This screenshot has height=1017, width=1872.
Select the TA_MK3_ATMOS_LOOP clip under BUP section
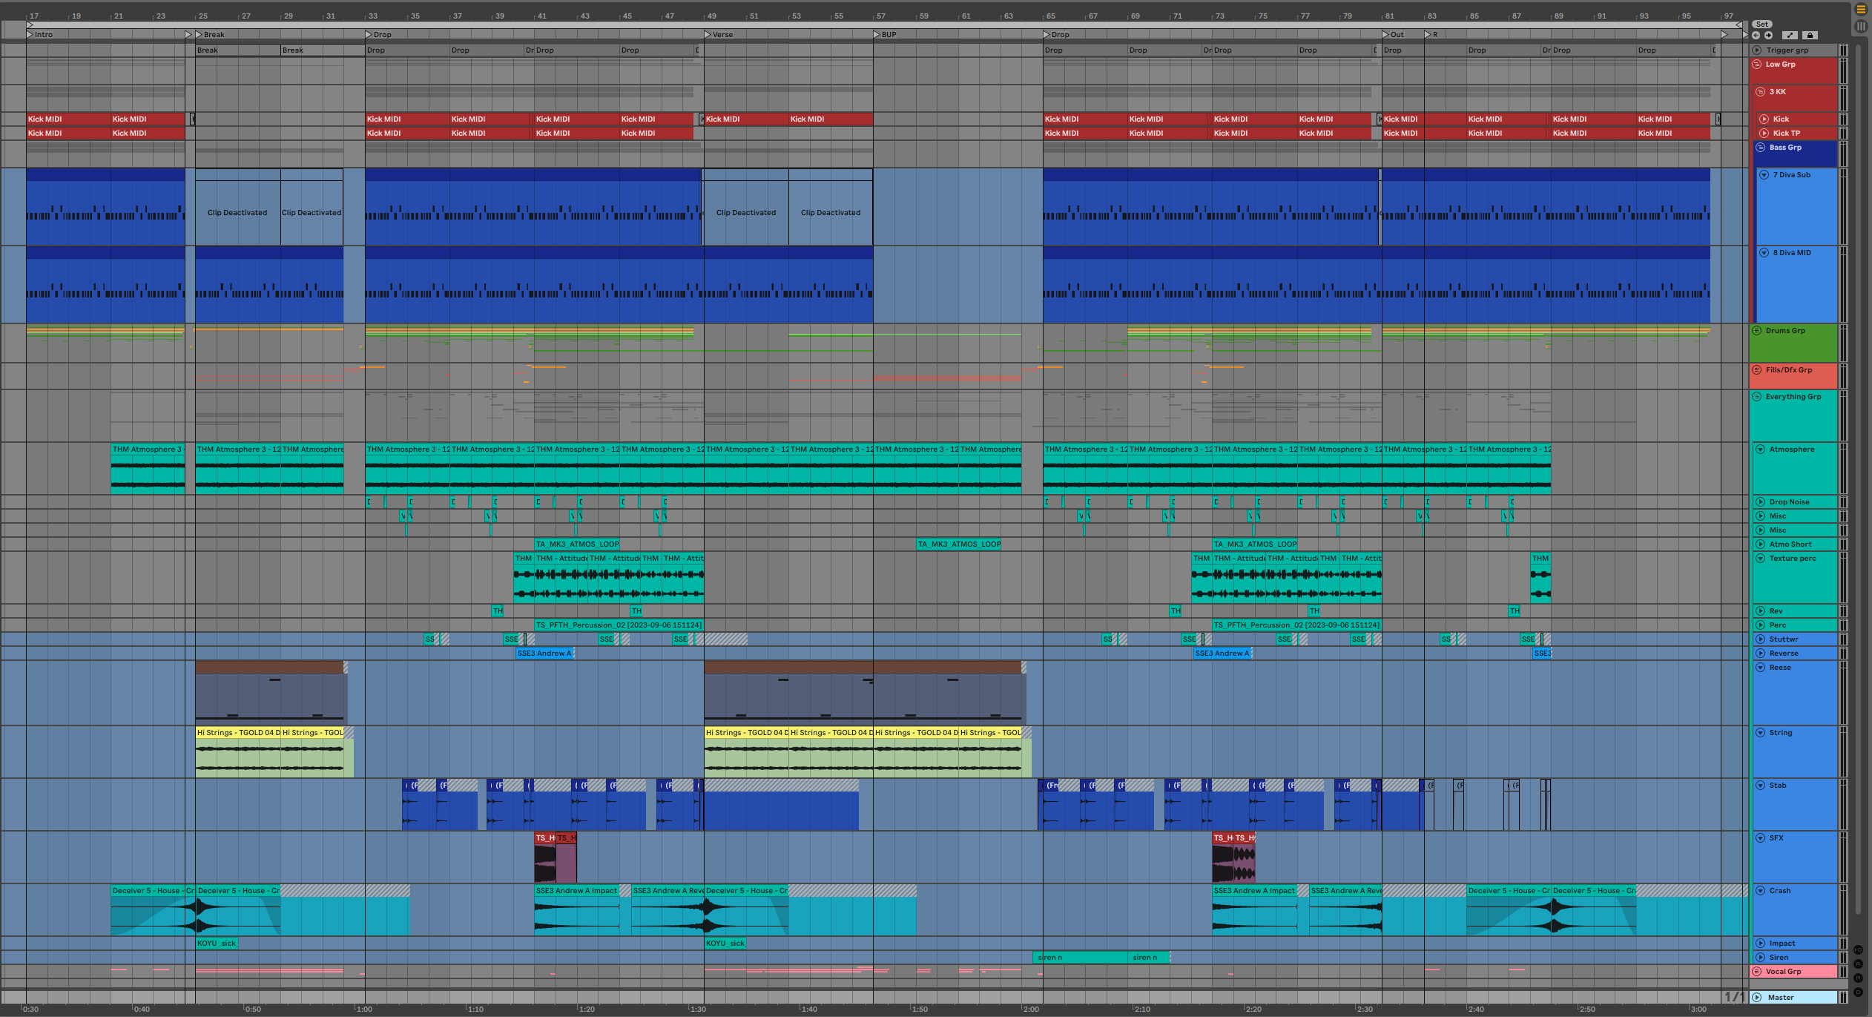pos(959,544)
